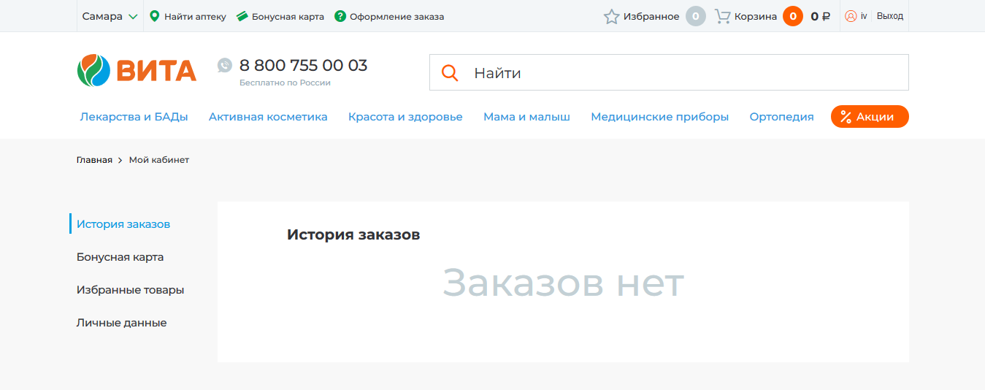Click the Выход logout link
The height and width of the screenshot is (390, 985).
coord(890,16)
